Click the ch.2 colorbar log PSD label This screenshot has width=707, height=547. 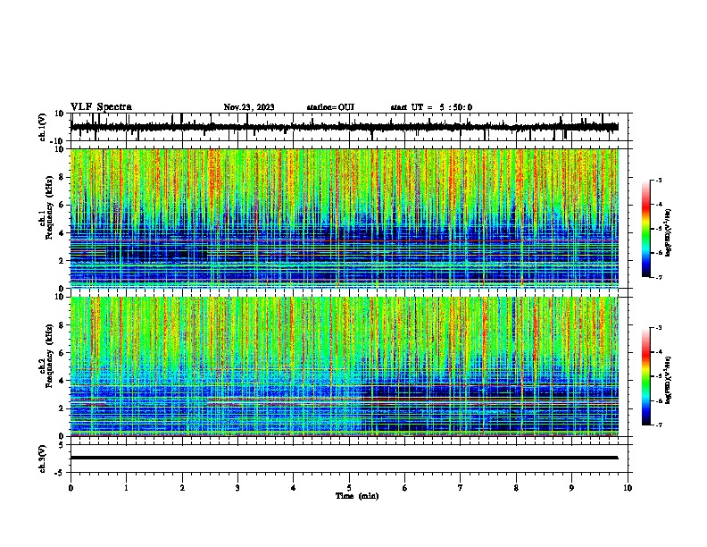669,380
